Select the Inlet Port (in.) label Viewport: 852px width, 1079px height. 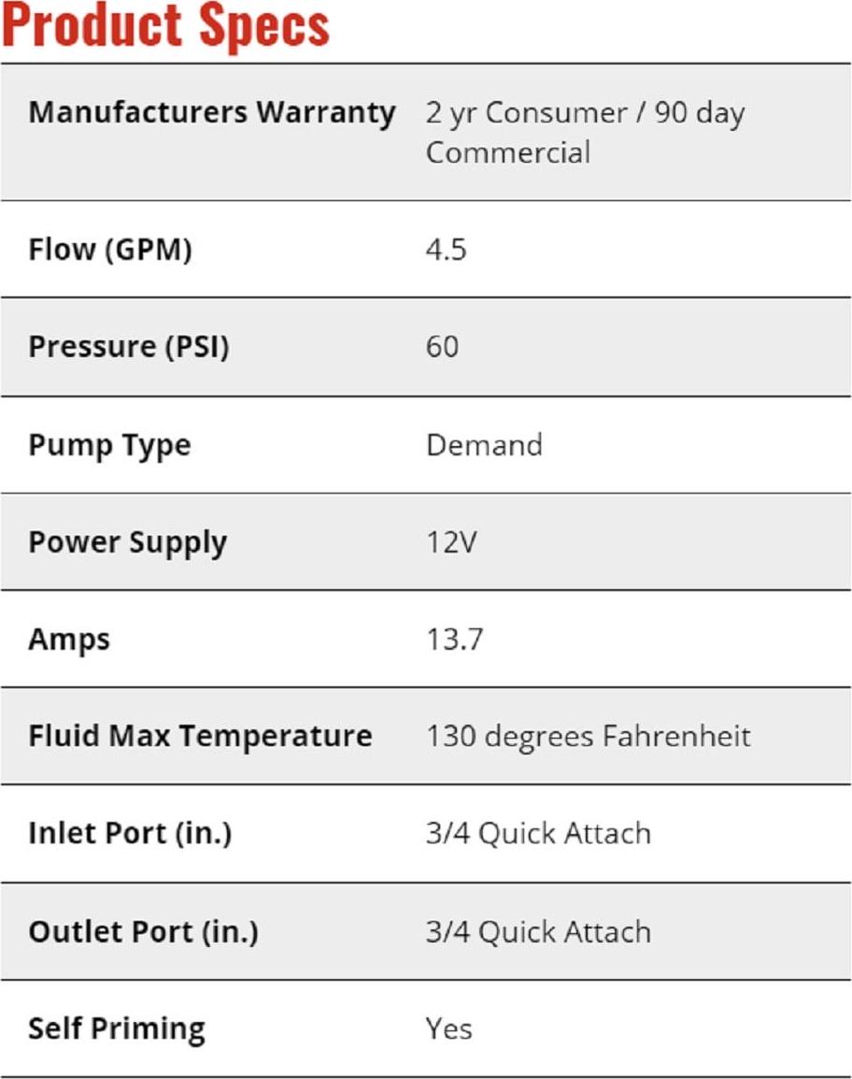pos(131,833)
